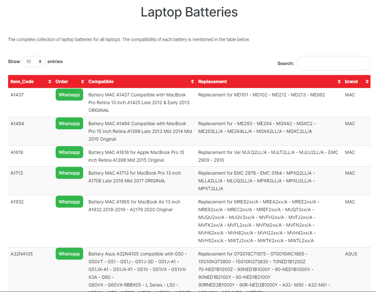
Task: Order A1494 battery via Whatsapp
Action: click(x=69, y=123)
